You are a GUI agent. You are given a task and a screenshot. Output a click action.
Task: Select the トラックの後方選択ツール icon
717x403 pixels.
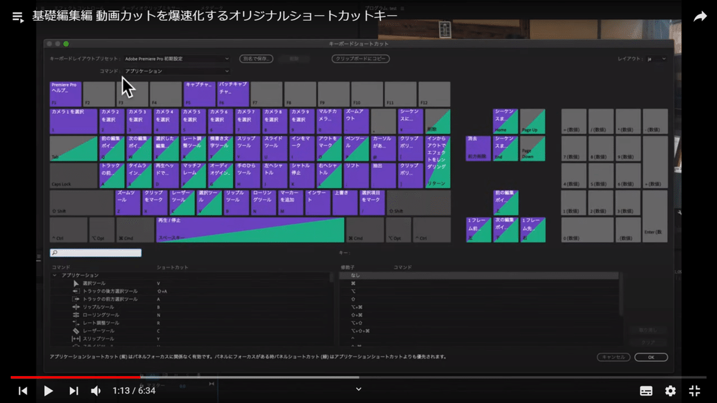point(76,291)
